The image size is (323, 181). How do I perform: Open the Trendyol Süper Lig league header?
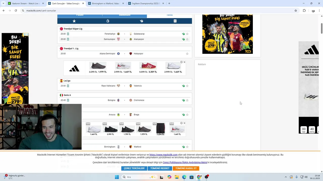click(73, 29)
